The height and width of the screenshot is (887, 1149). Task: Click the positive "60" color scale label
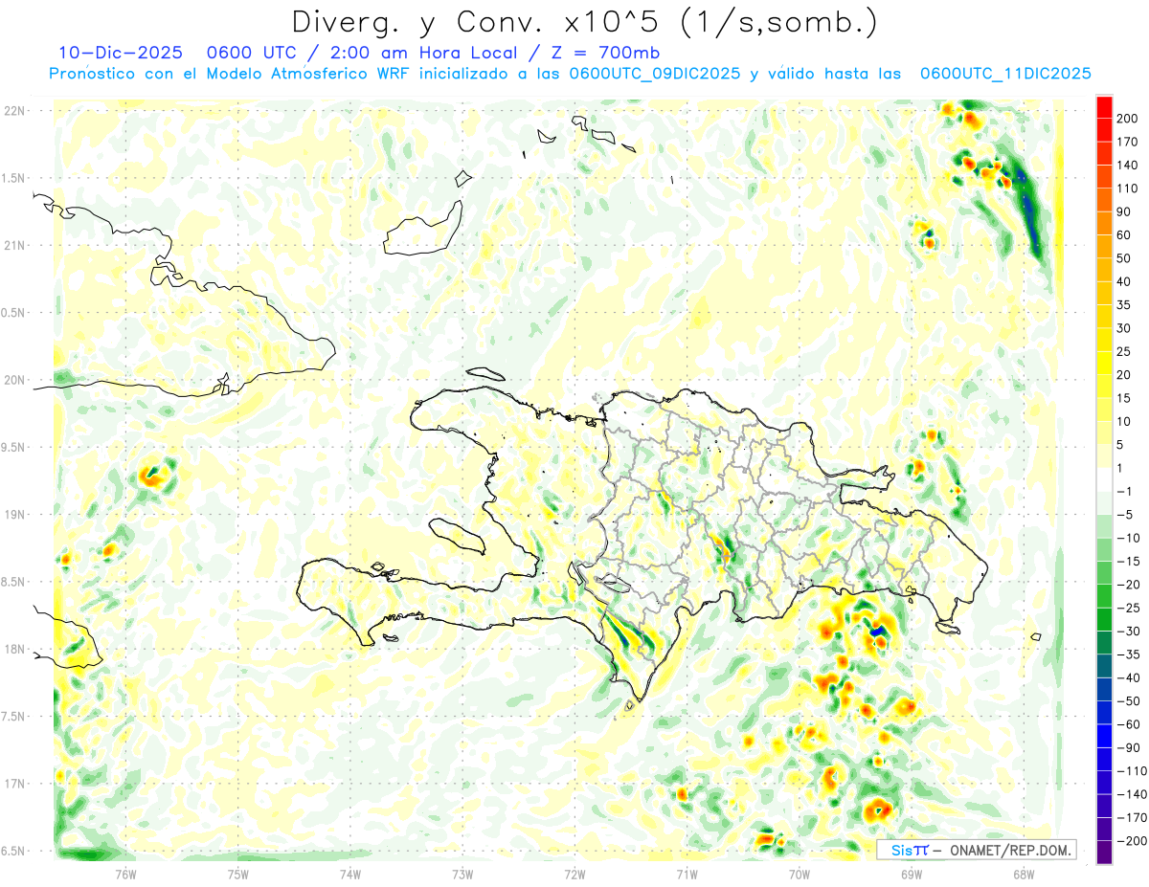pyautogui.click(x=1125, y=235)
